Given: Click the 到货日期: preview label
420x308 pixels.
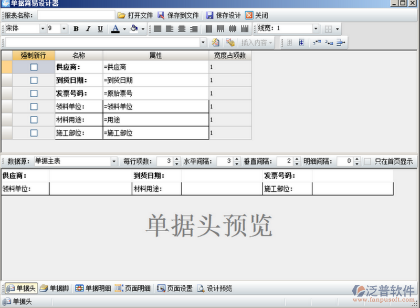Looking at the screenshot, I should pyautogui.click(x=149, y=176).
